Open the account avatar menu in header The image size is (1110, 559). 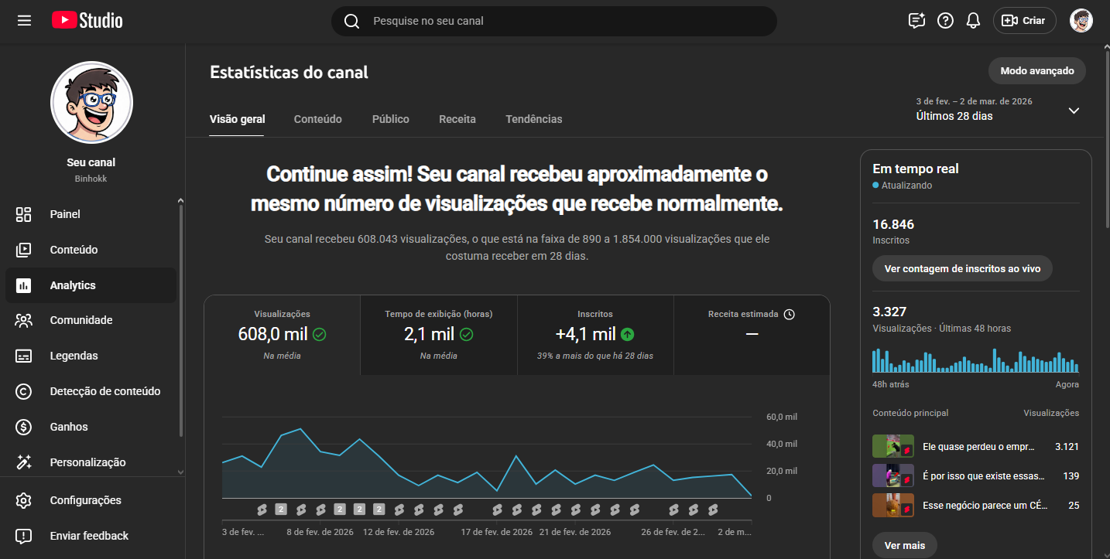(x=1081, y=21)
